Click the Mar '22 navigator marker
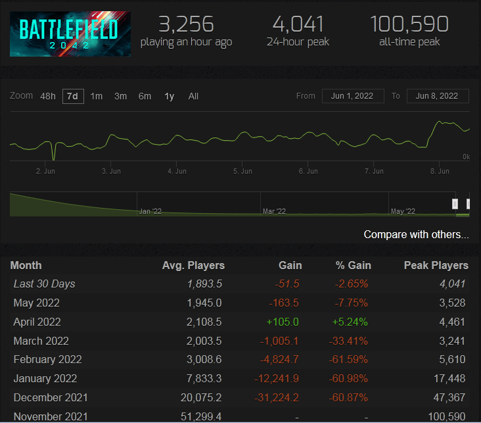This screenshot has height=423, width=481. (274, 211)
